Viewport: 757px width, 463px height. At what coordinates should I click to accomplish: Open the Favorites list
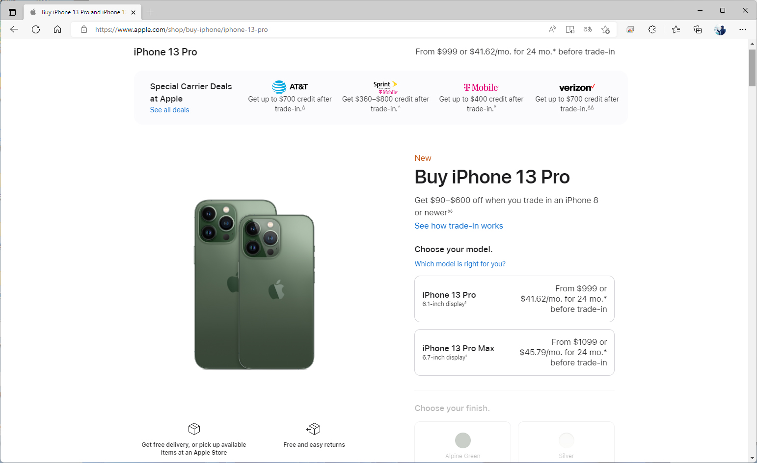(x=676, y=29)
